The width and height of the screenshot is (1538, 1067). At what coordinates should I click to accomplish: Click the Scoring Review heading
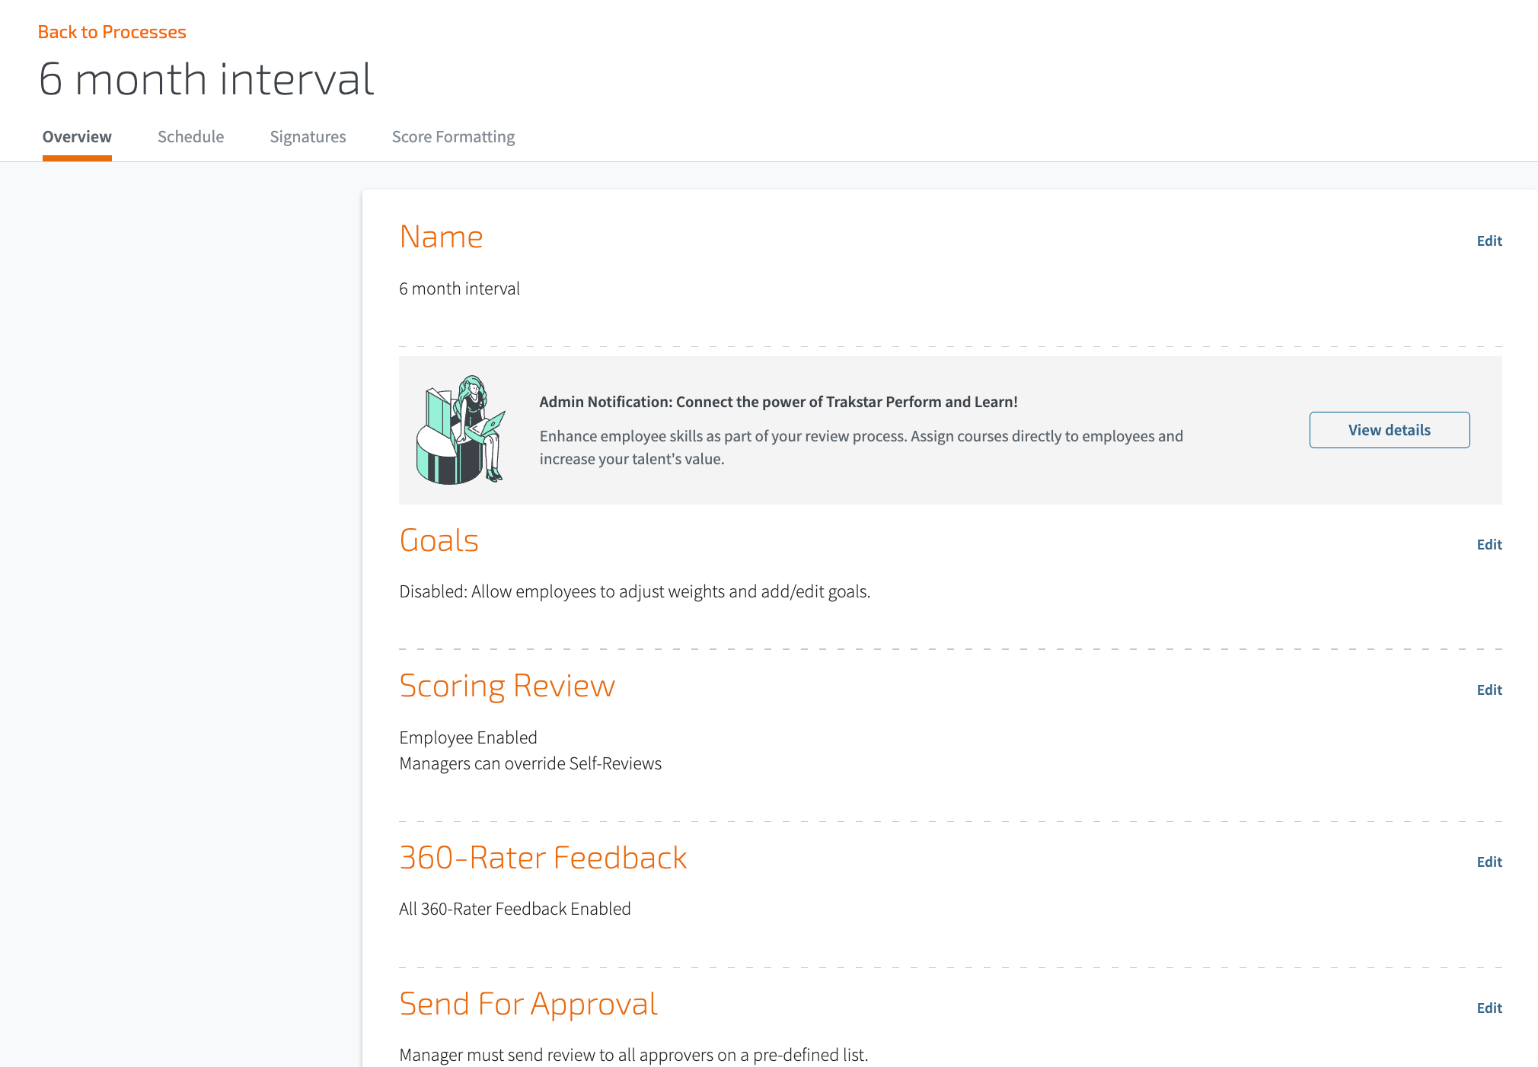[x=507, y=686]
